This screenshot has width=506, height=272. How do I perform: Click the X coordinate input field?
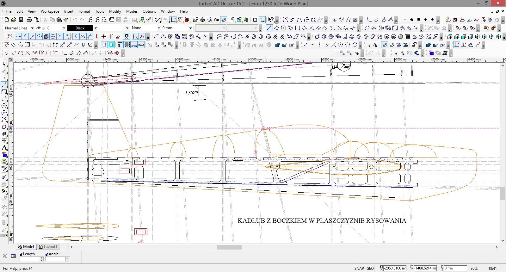pos(395,268)
